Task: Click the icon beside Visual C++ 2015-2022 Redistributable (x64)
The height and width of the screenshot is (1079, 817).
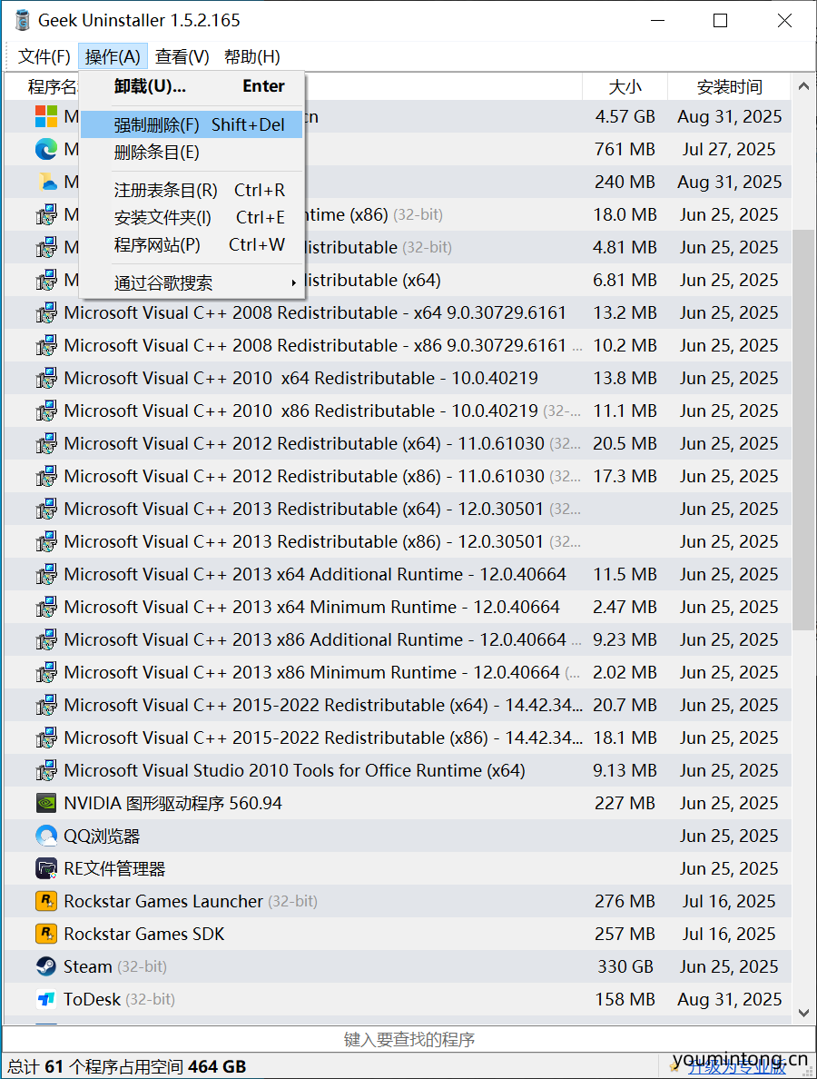Action: (x=46, y=705)
